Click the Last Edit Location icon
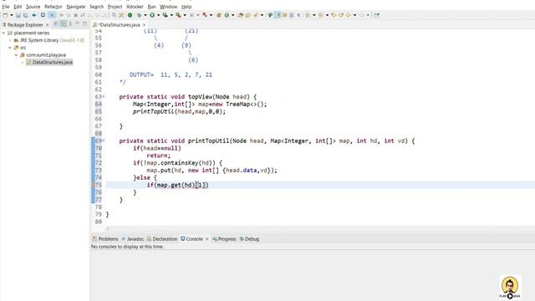Image resolution: width=535 pixels, height=301 pixels. point(334,15)
